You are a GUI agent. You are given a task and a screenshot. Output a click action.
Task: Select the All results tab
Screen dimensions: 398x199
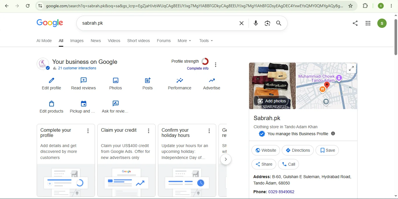(61, 41)
